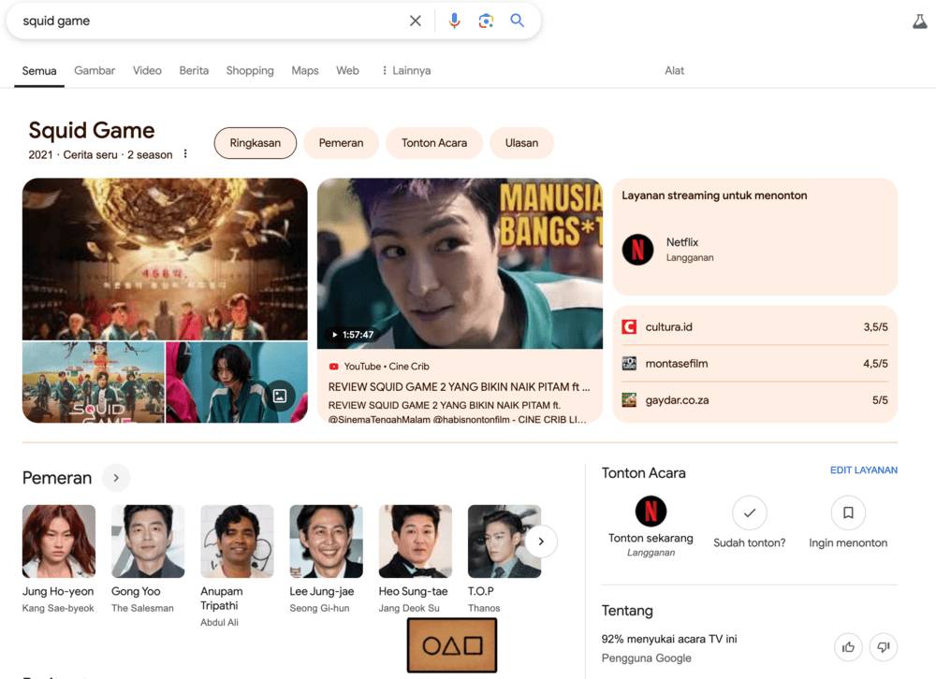Switch to the Video tab

pyautogui.click(x=147, y=70)
